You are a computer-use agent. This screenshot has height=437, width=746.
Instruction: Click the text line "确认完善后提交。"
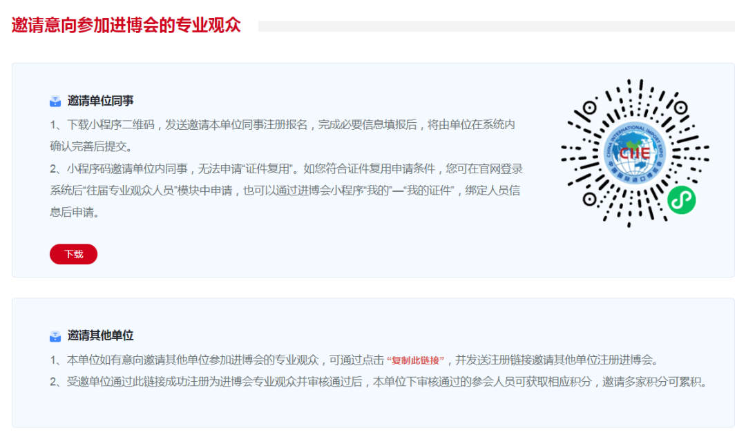coord(91,146)
